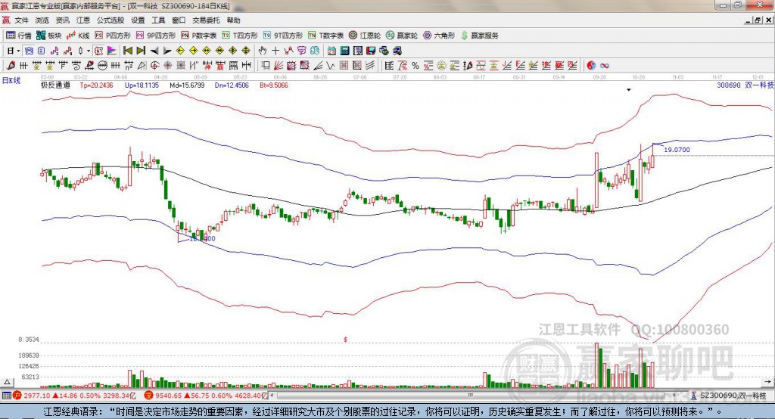The image size is (775, 419).
Task: Move chart right with black arrow
Action: click(x=167, y=51)
